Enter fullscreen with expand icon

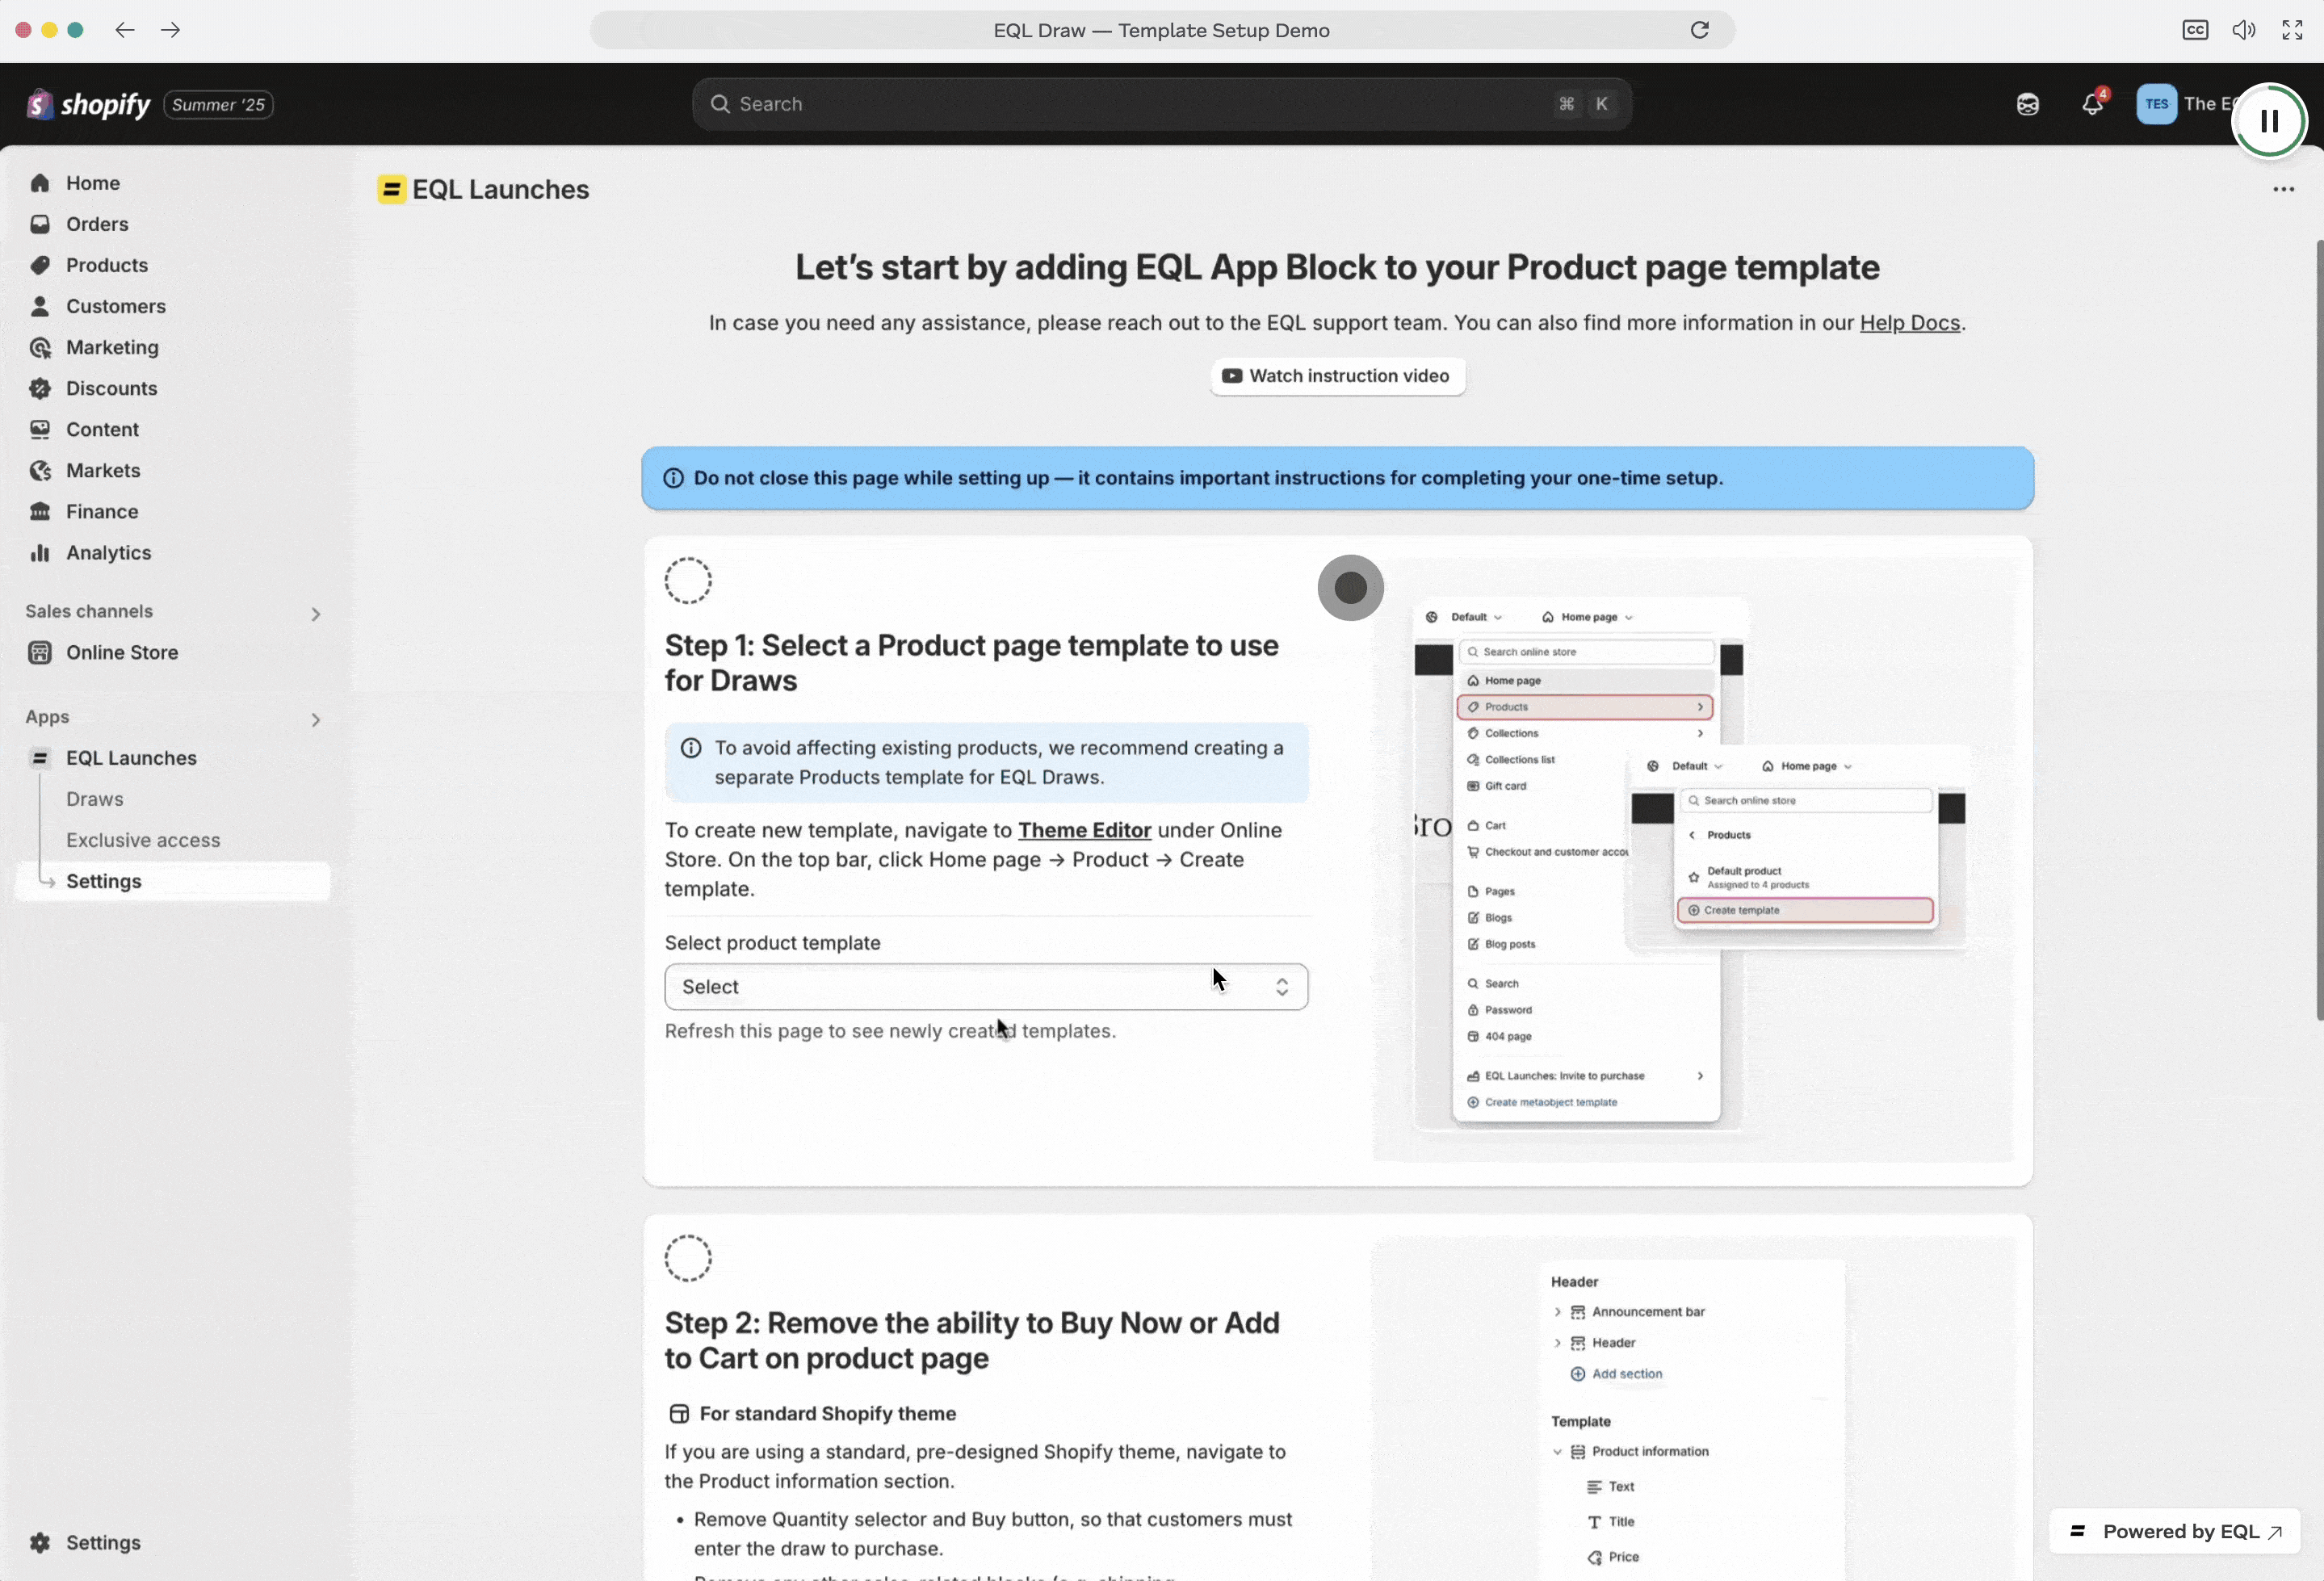click(x=2293, y=30)
